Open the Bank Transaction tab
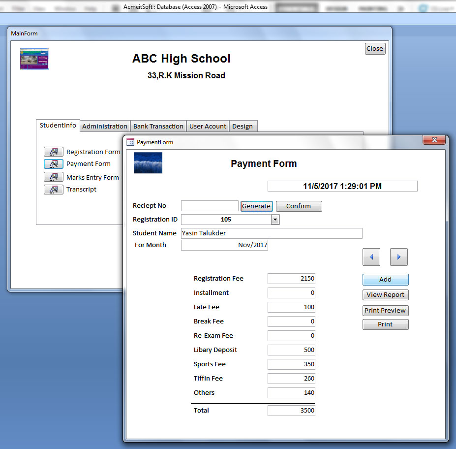This screenshot has width=456, height=449. pyautogui.click(x=158, y=126)
